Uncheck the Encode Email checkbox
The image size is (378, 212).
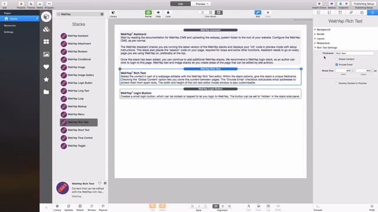tap(337, 65)
